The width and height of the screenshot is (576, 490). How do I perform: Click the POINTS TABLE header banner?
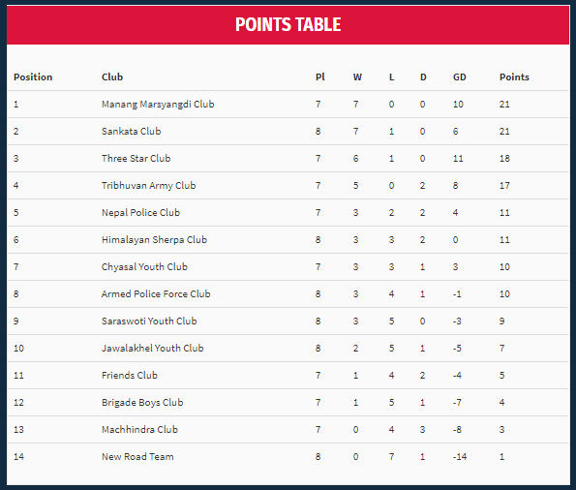click(288, 25)
